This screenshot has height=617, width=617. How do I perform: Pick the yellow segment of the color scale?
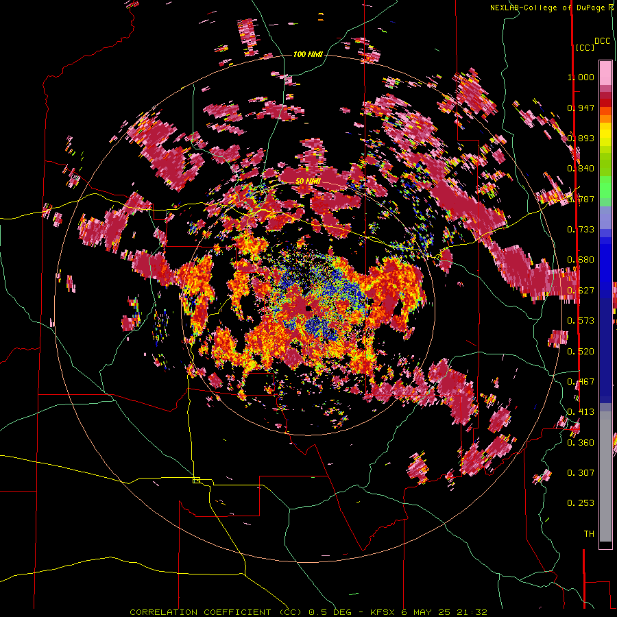[x=605, y=134]
